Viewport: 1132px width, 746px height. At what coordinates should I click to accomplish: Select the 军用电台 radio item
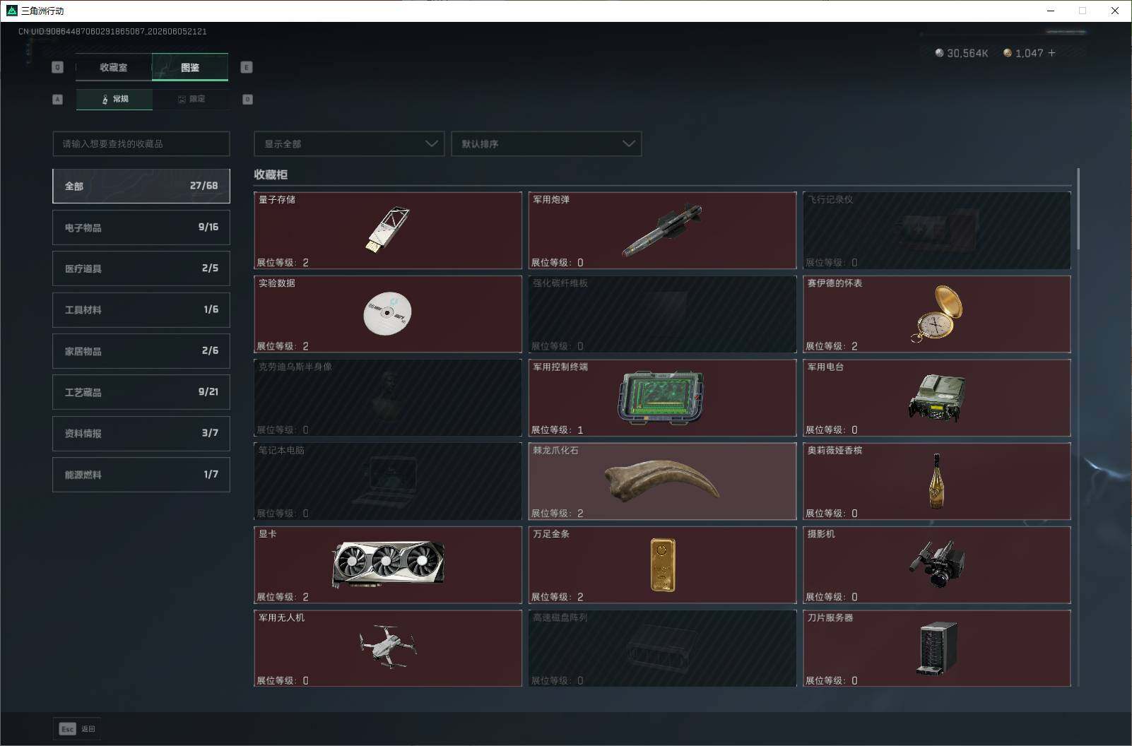pos(937,398)
